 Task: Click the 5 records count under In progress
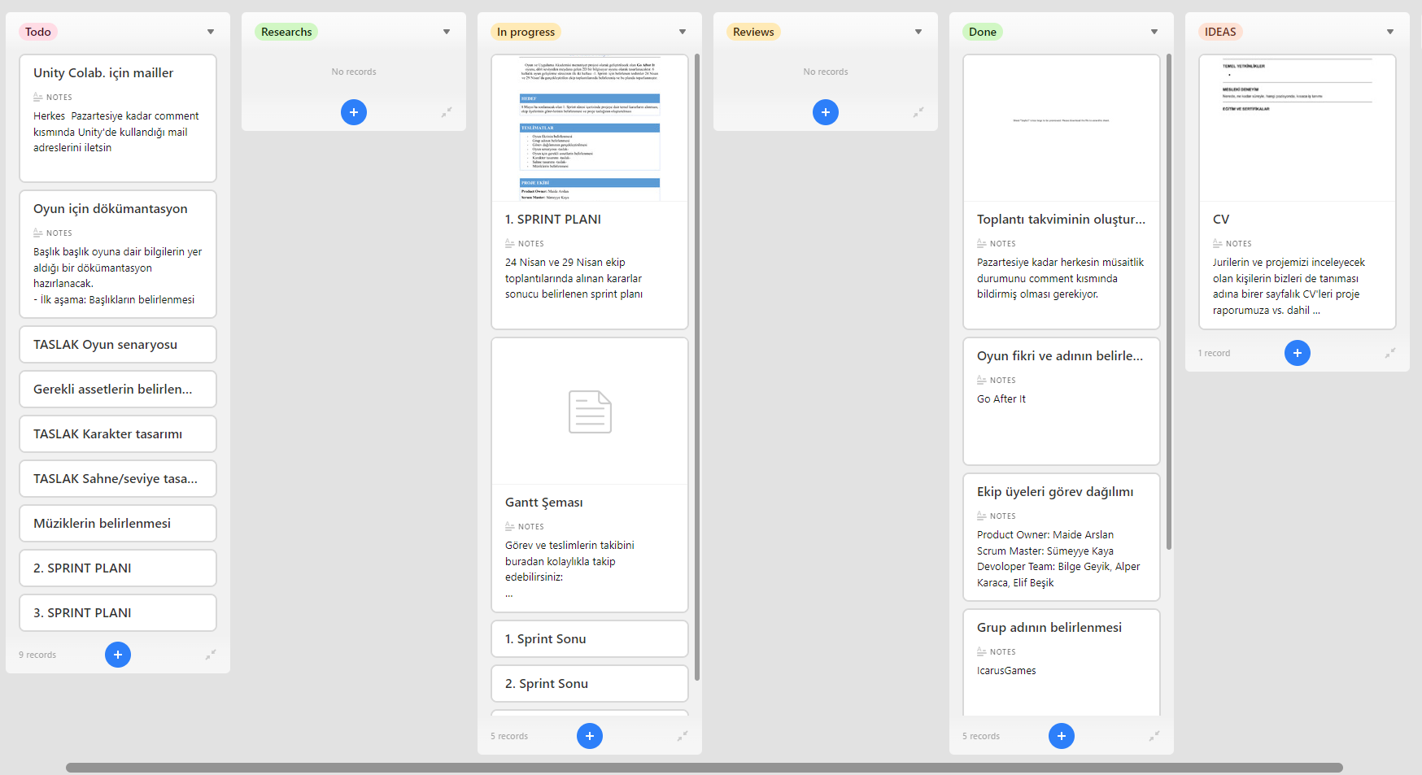509,736
